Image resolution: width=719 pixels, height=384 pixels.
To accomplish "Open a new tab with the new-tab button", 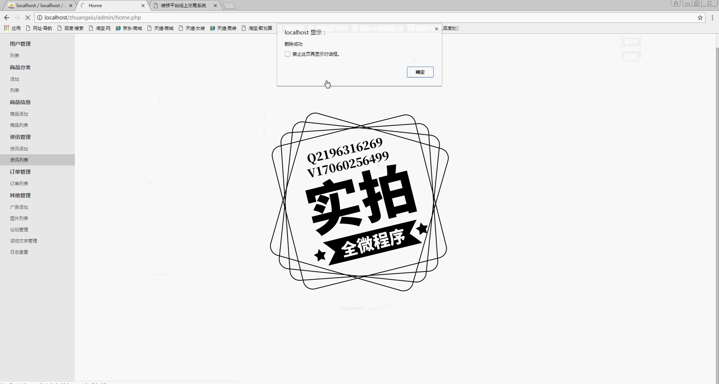I will (229, 6).
